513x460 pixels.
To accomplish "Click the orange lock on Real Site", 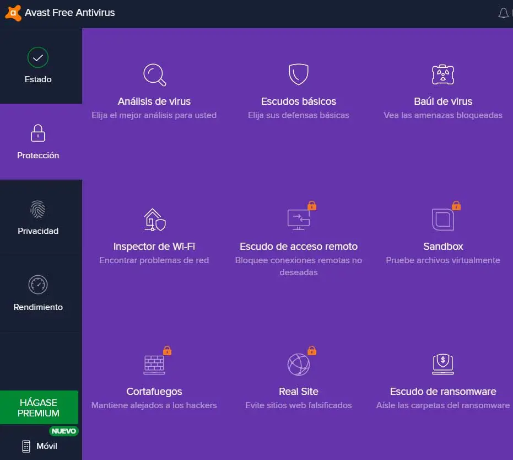I will tap(312, 351).
